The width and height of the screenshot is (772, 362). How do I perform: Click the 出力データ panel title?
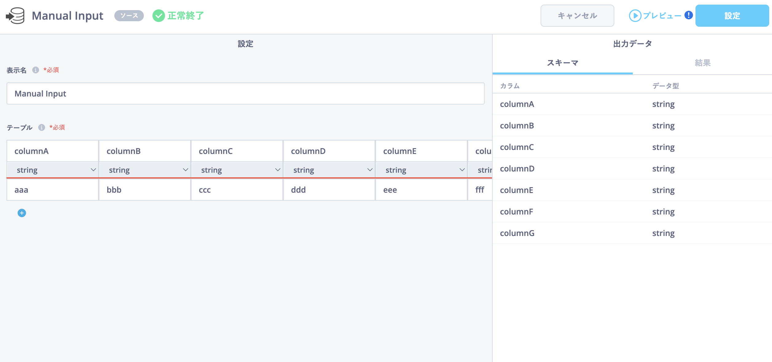[x=632, y=44]
